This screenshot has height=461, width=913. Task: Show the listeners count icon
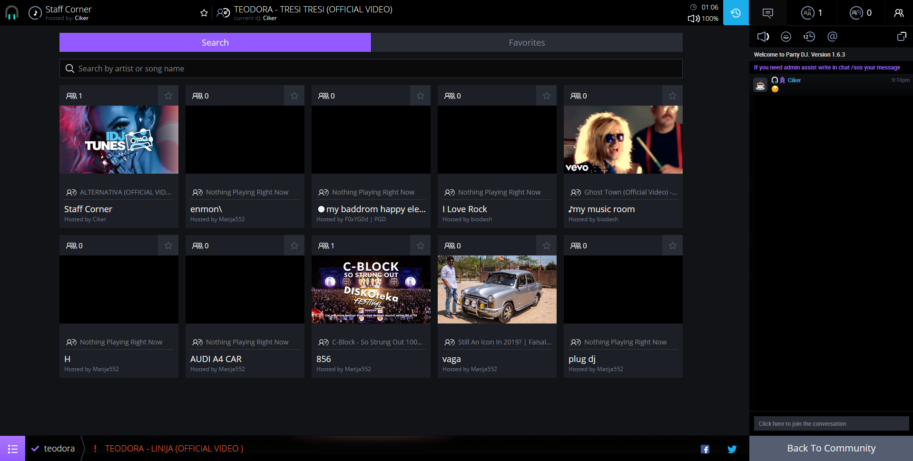(x=808, y=13)
